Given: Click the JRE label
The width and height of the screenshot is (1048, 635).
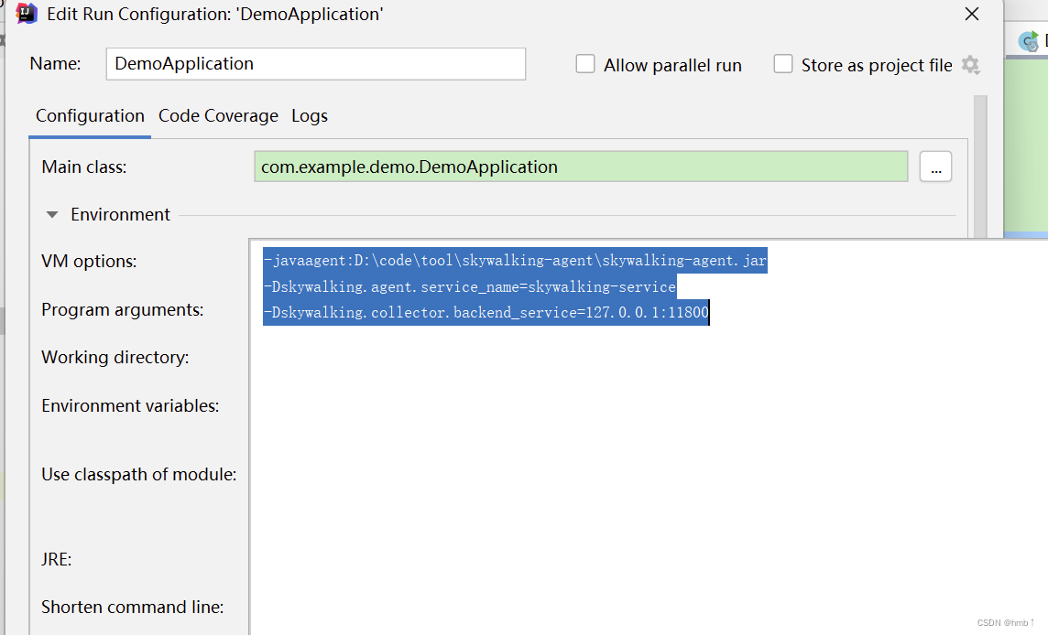Looking at the screenshot, I should [x=56, y=559].
